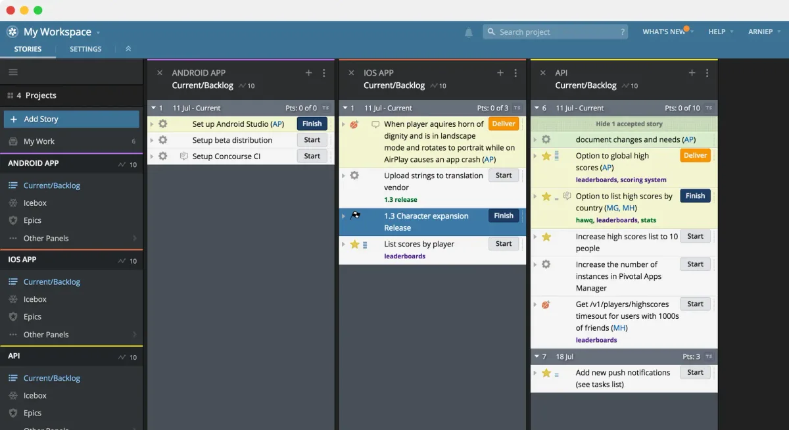The image size is (789, 430).
Task: Switch to the SETTINGS tab
Action: tap(86, 49)
